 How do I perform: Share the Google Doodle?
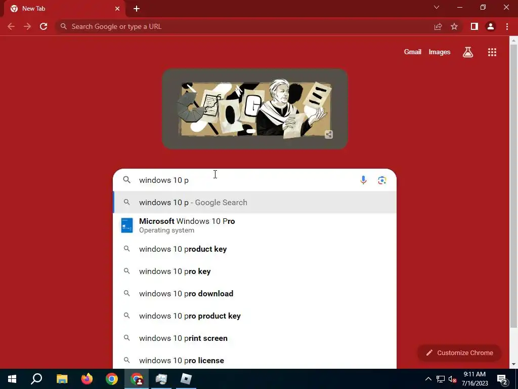pos(329,134)
